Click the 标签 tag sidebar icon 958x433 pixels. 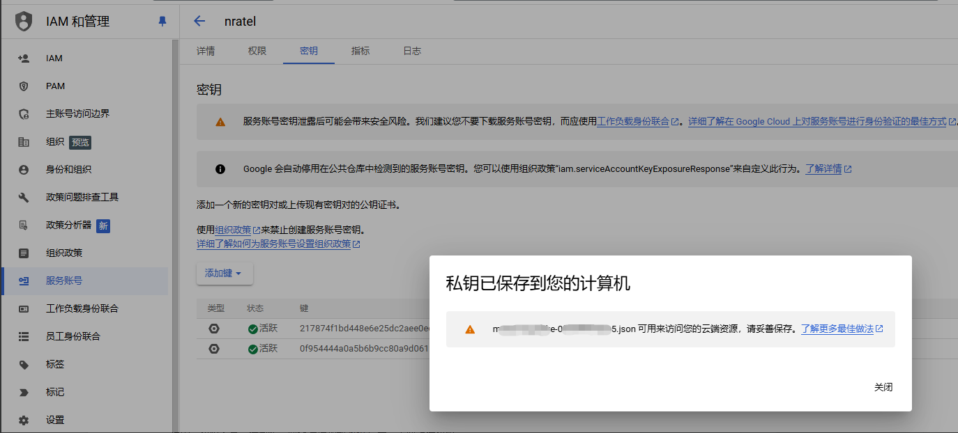tap(24, 365)
